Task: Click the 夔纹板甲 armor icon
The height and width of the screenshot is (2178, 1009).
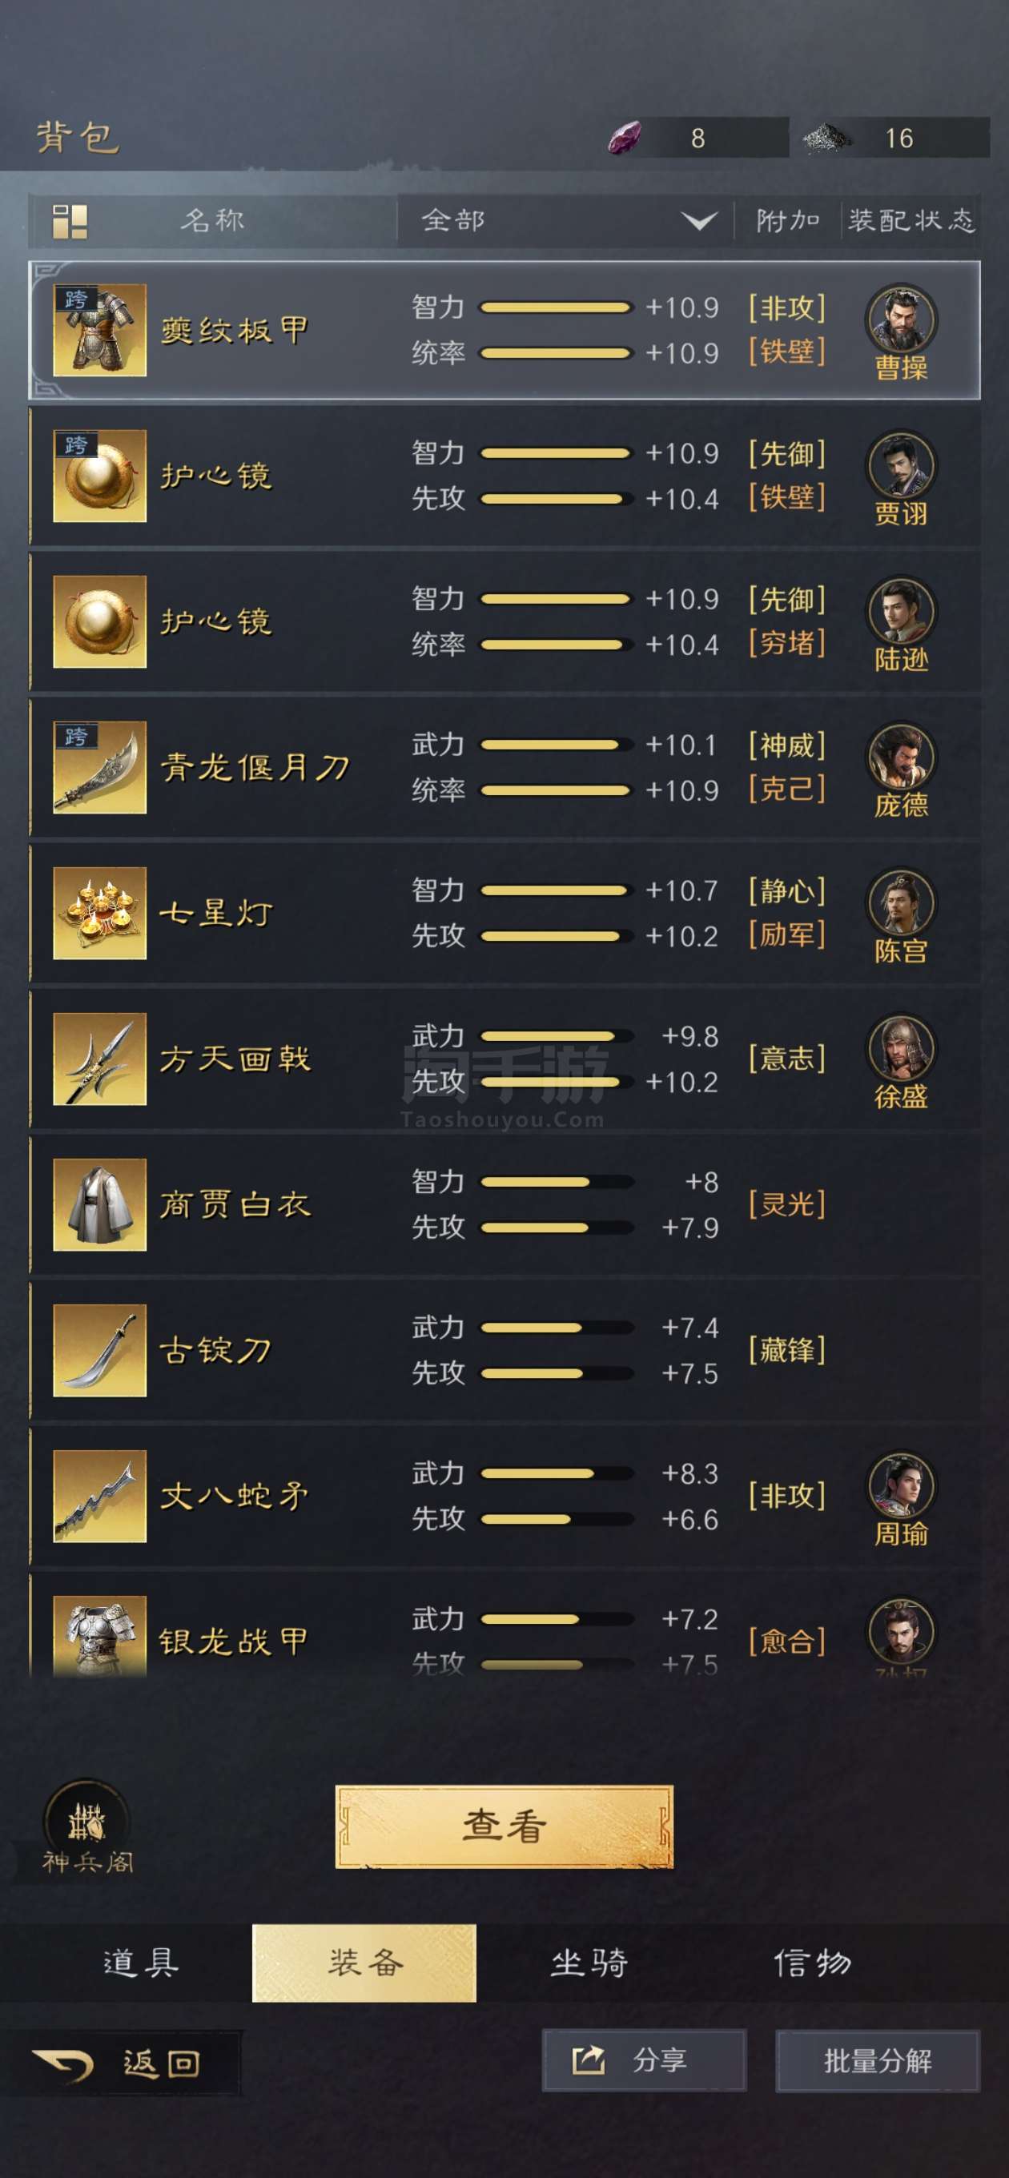Action: tap(100, 330)
